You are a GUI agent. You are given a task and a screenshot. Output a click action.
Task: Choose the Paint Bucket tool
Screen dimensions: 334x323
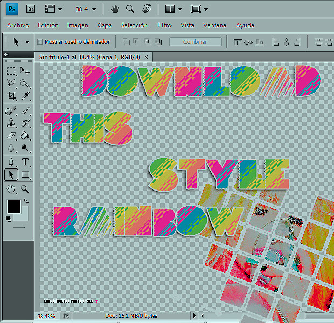coord(25,135)
